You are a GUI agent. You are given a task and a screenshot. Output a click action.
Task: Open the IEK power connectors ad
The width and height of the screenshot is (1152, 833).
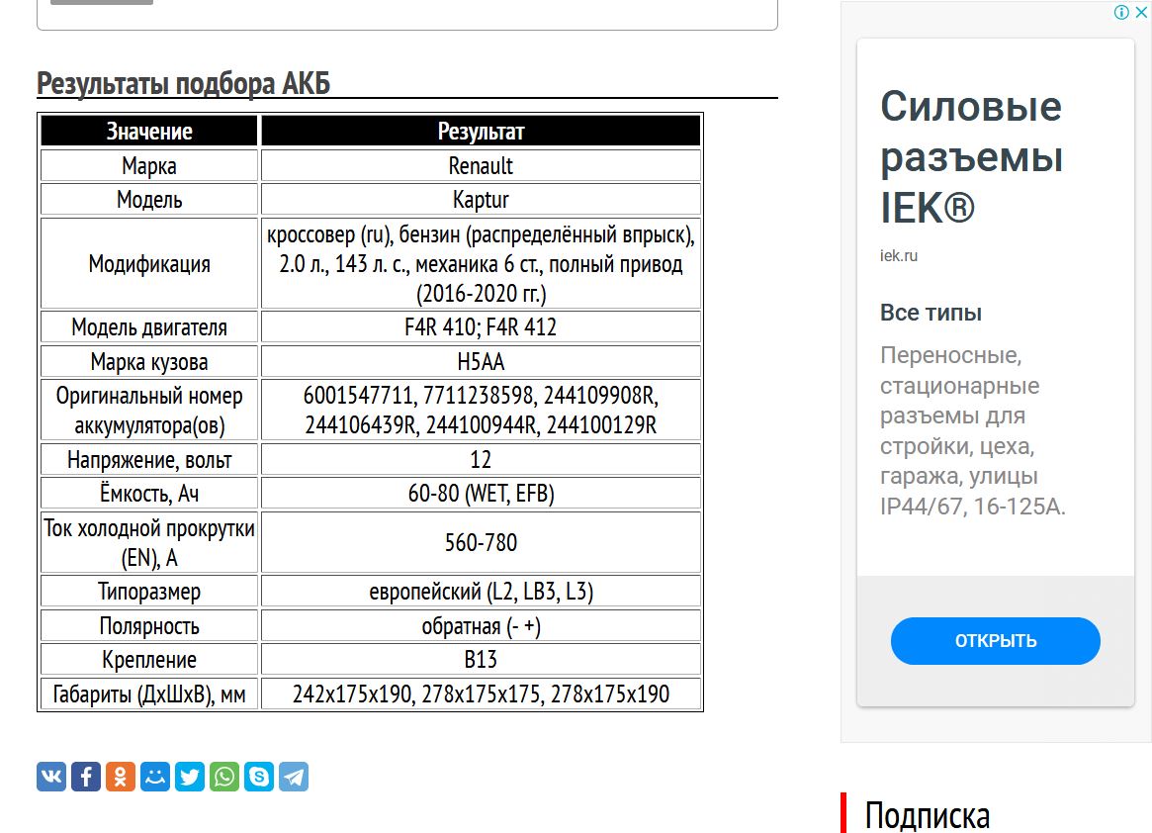coord(995,640)
